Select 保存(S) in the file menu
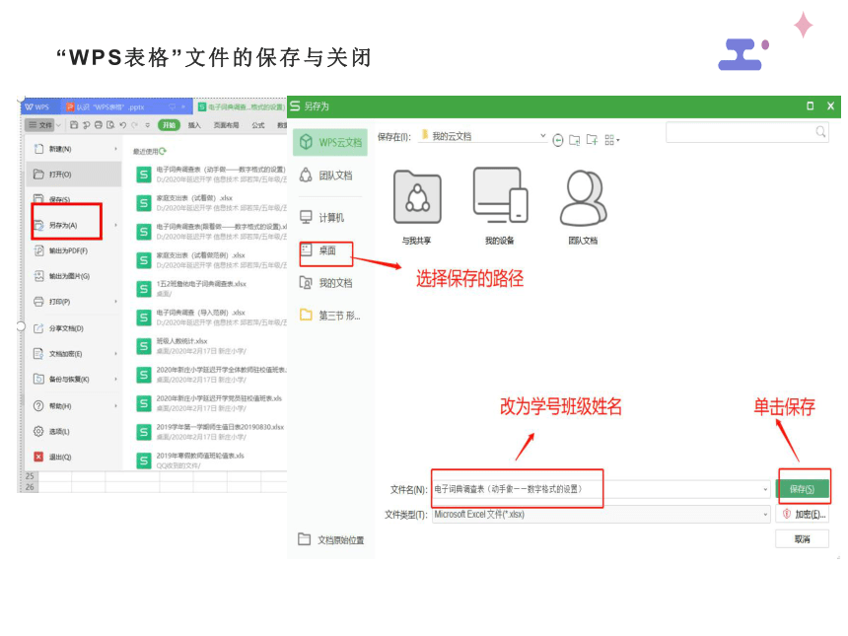Screen dimensions: 848x636 [74, 199]
